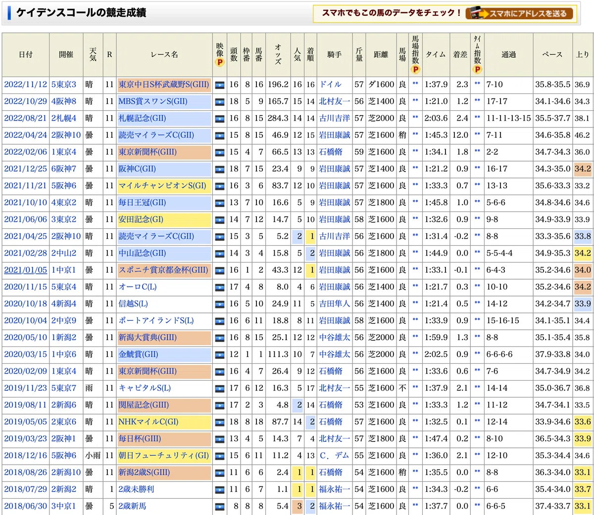Click video icon for オーロC(L)
594x515 pixels.
[x=220, y=287]
